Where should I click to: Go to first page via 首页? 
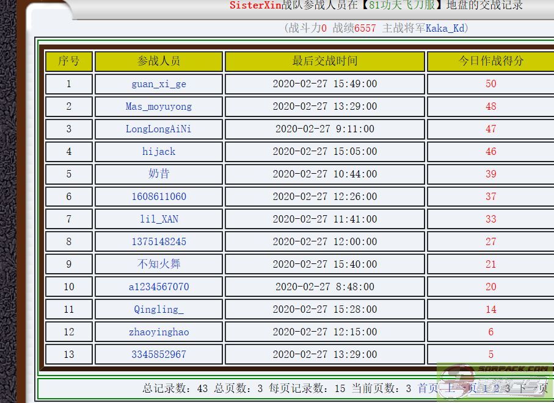pyautogui.click(x=428, y=388)
